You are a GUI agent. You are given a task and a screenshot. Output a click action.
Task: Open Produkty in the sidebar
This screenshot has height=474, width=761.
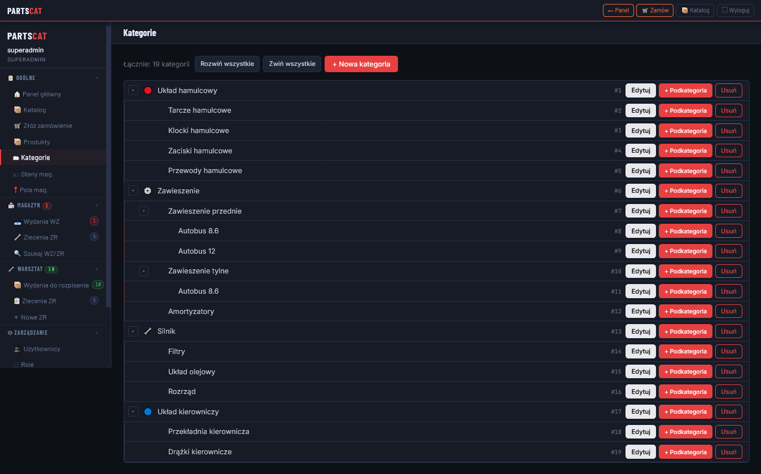coord(36,142)
